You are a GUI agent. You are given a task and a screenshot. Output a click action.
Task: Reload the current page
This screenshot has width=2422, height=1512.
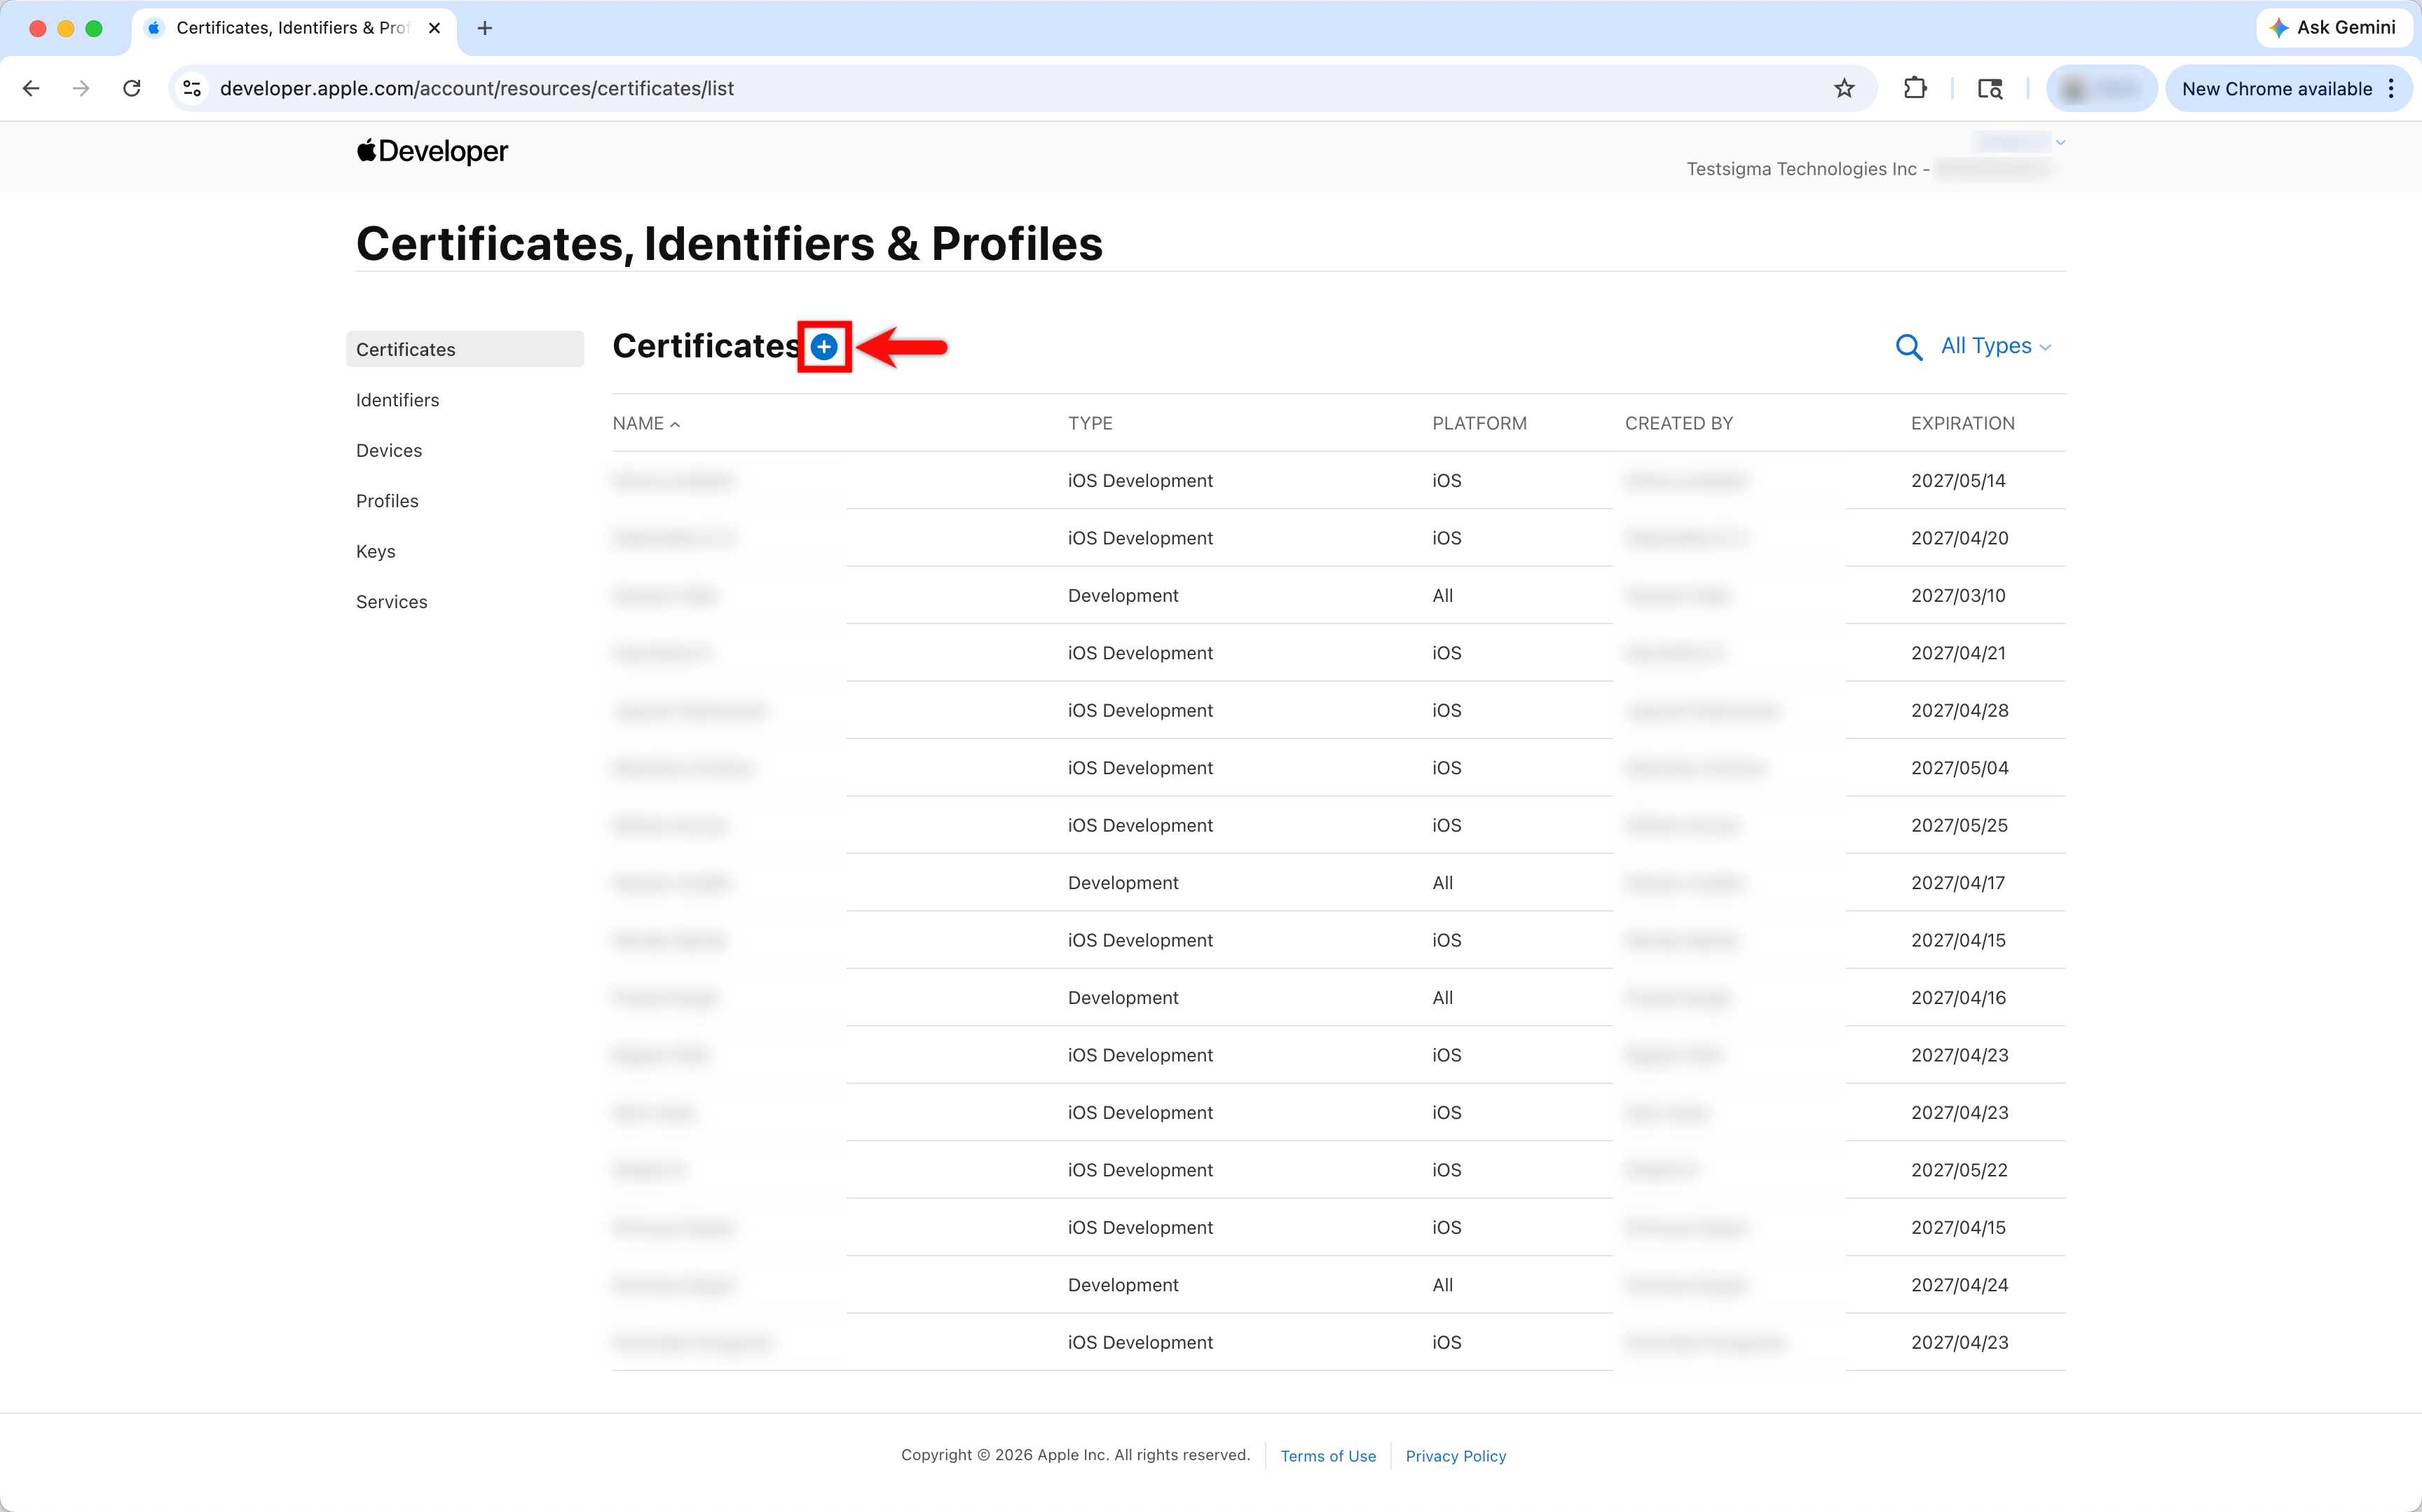point(131,88)
